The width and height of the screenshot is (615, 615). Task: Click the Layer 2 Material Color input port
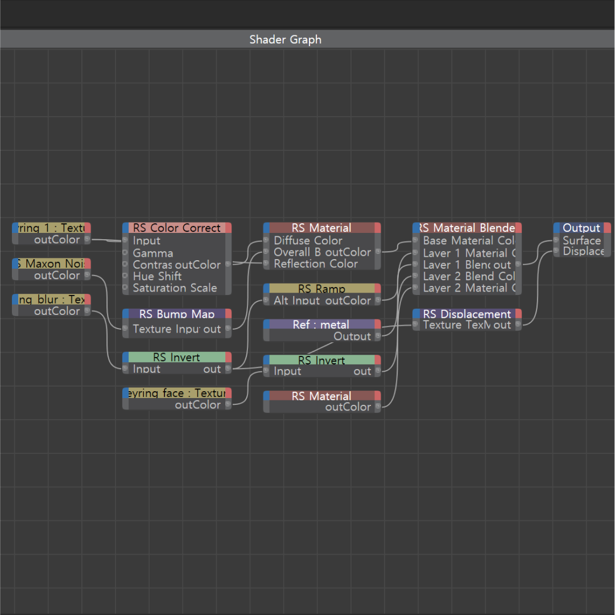[x=415, y=288]
